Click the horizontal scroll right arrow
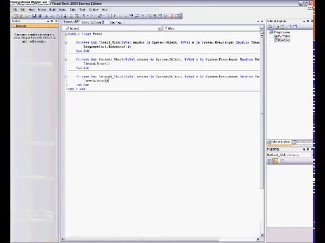 (257, 239)
